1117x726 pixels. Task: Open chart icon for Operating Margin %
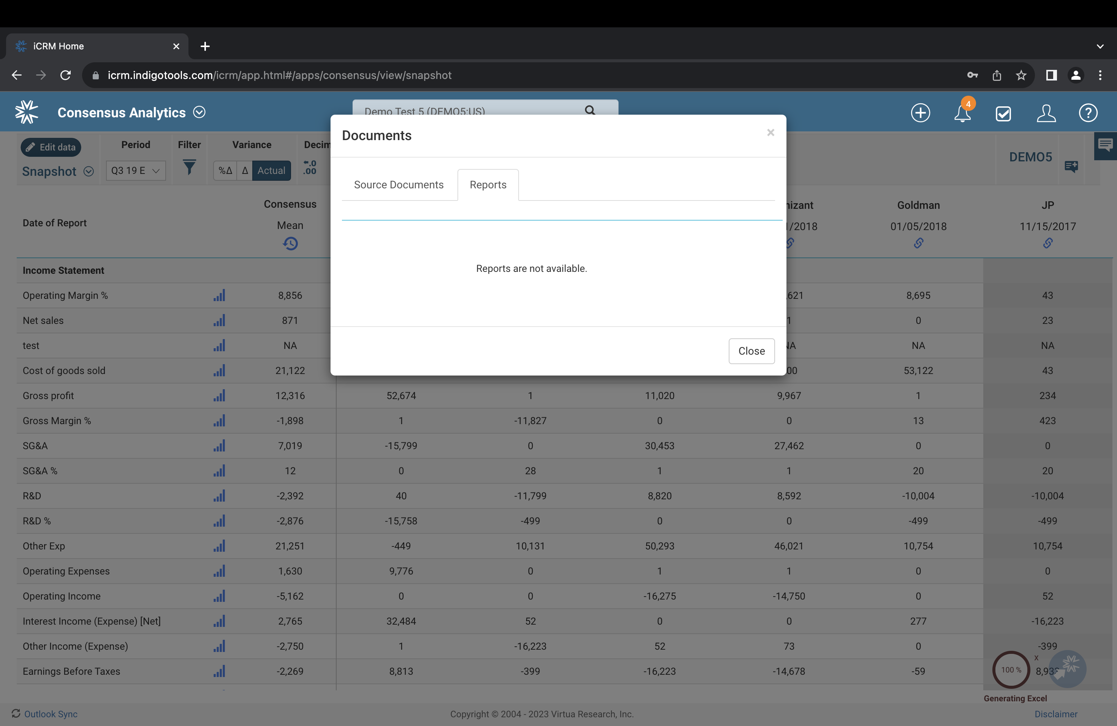(219, 295)
